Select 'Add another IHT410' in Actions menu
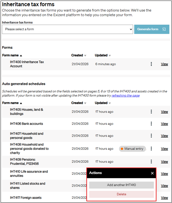 click(121, 185)
